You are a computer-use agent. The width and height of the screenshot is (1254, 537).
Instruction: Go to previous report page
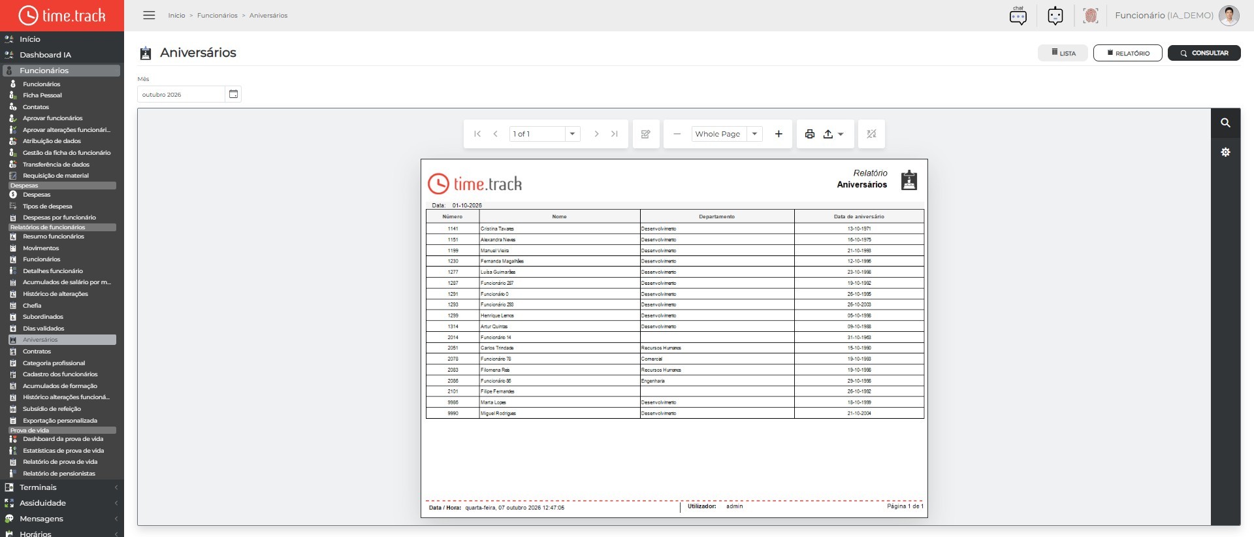point(496,134)
